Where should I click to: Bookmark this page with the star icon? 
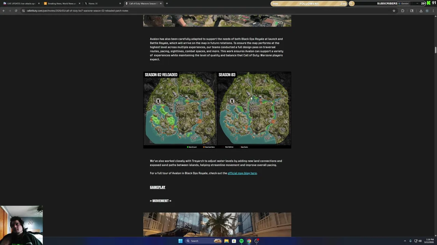[394, 11]
